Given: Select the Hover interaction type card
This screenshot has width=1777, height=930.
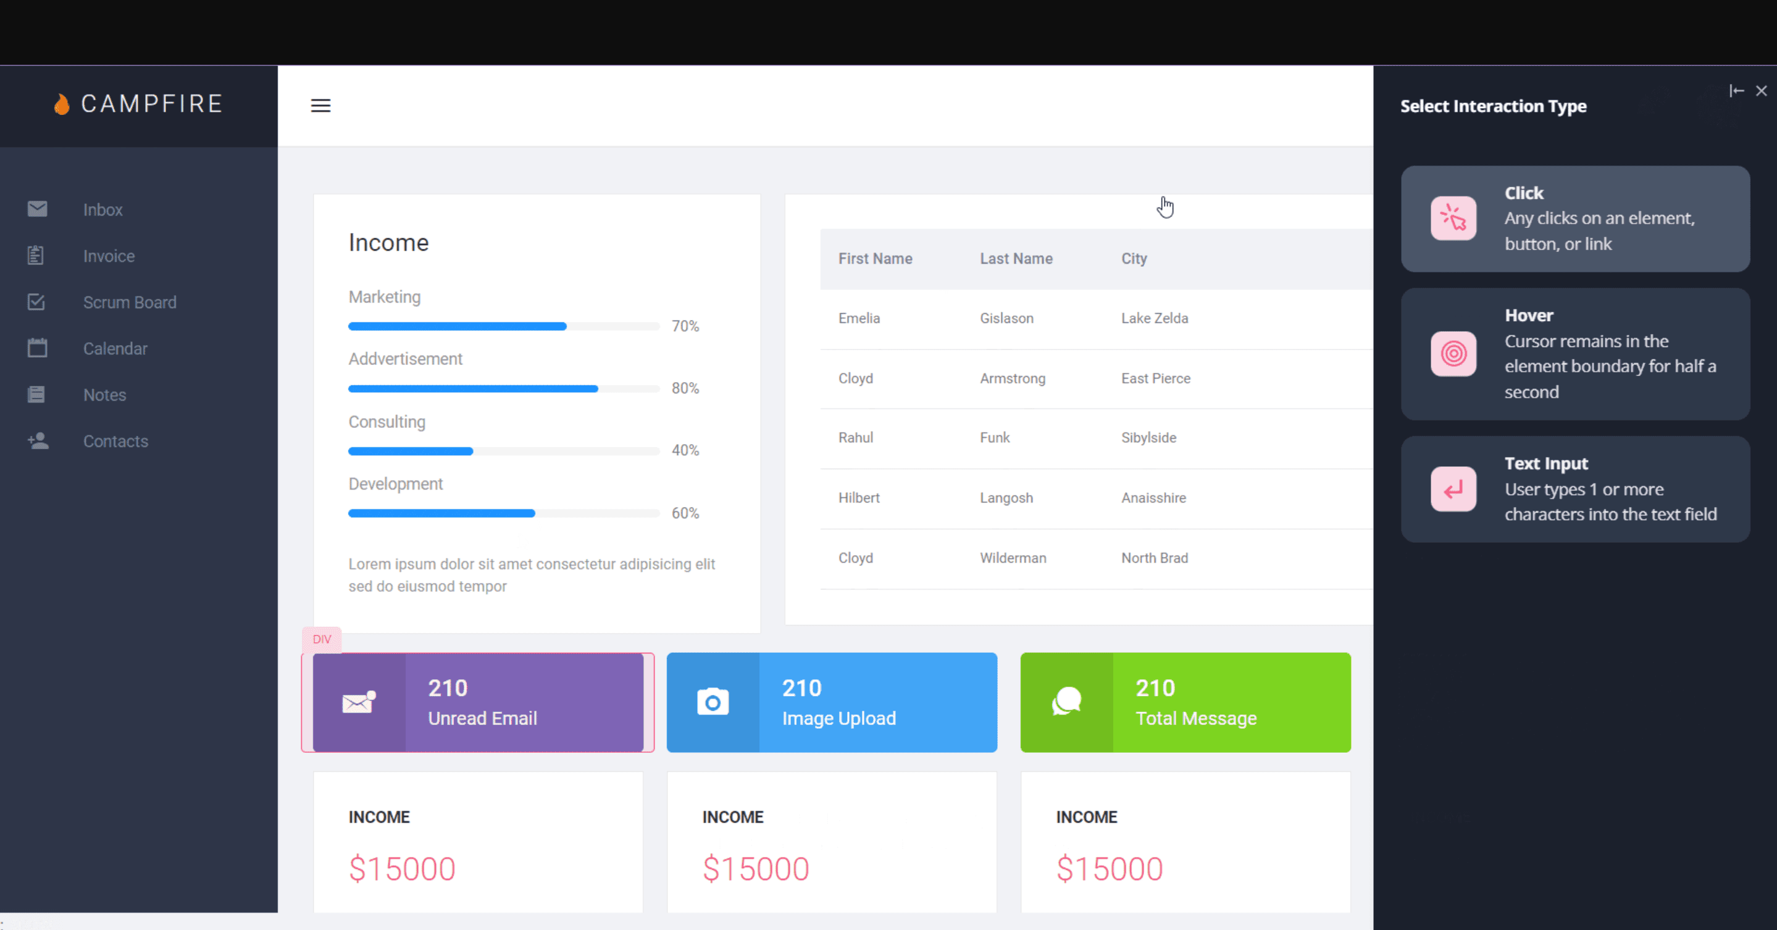Looking at the screenshot, I should pos(1575,354).
